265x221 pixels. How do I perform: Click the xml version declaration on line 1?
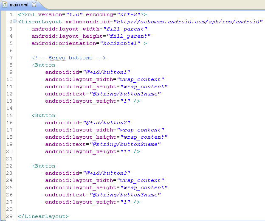[x=82, y=14]
